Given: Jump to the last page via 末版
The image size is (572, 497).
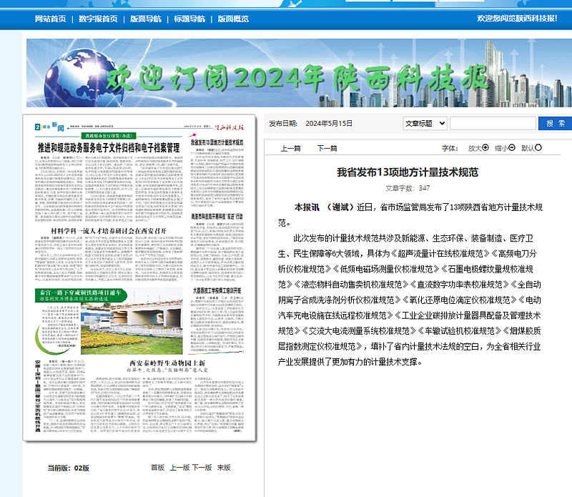Looking at the screenshot, I should pos(224,468).
